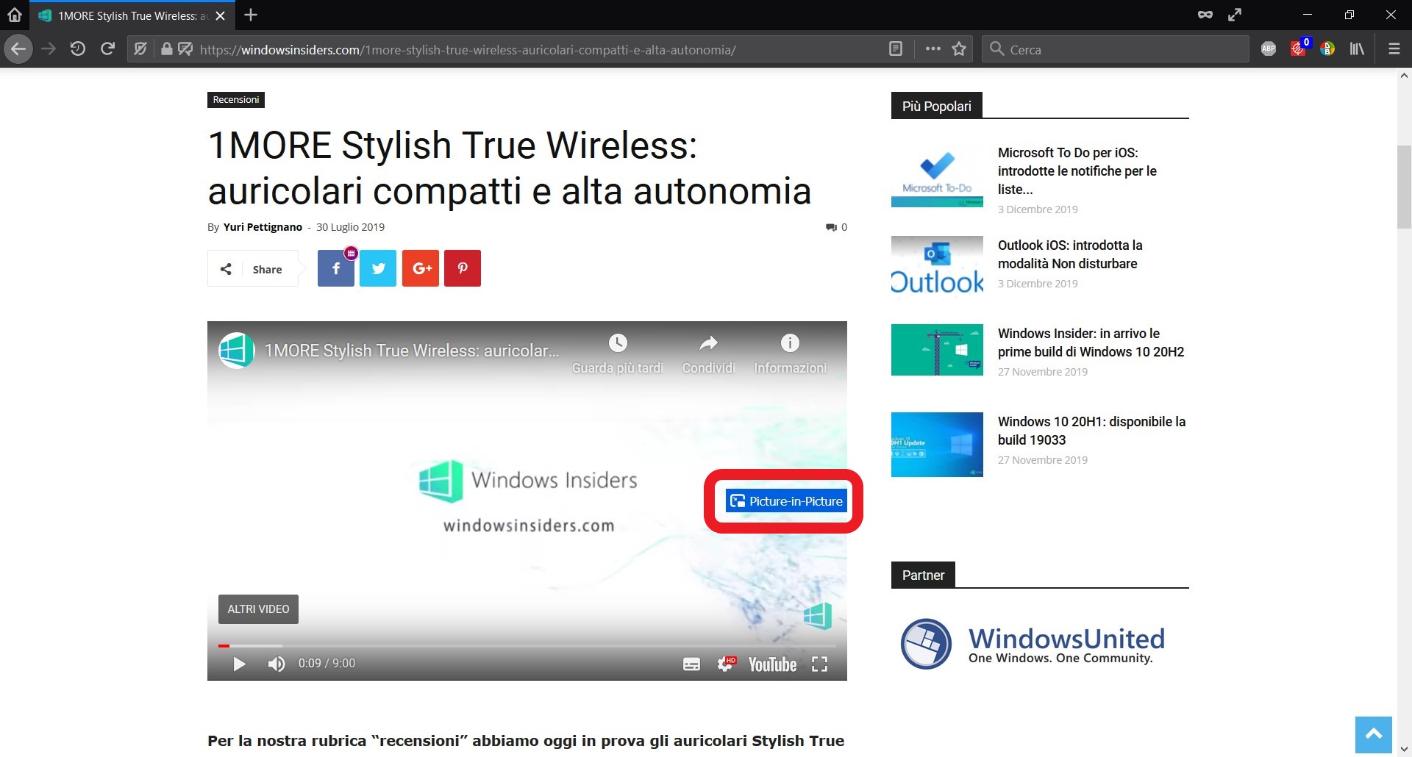Click the page vertical scrollbar thumb
1412x757 pixels.
point(1404,187)
